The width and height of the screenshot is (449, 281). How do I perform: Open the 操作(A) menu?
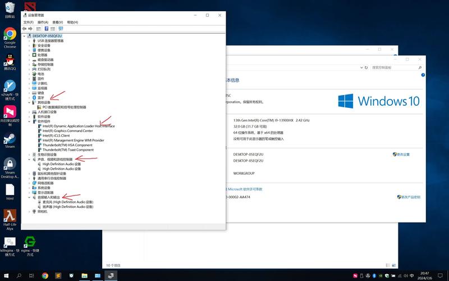point(43,22)
